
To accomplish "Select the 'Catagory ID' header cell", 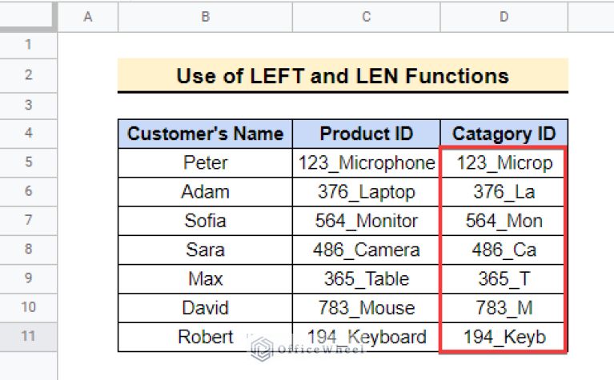I will 504,134.
